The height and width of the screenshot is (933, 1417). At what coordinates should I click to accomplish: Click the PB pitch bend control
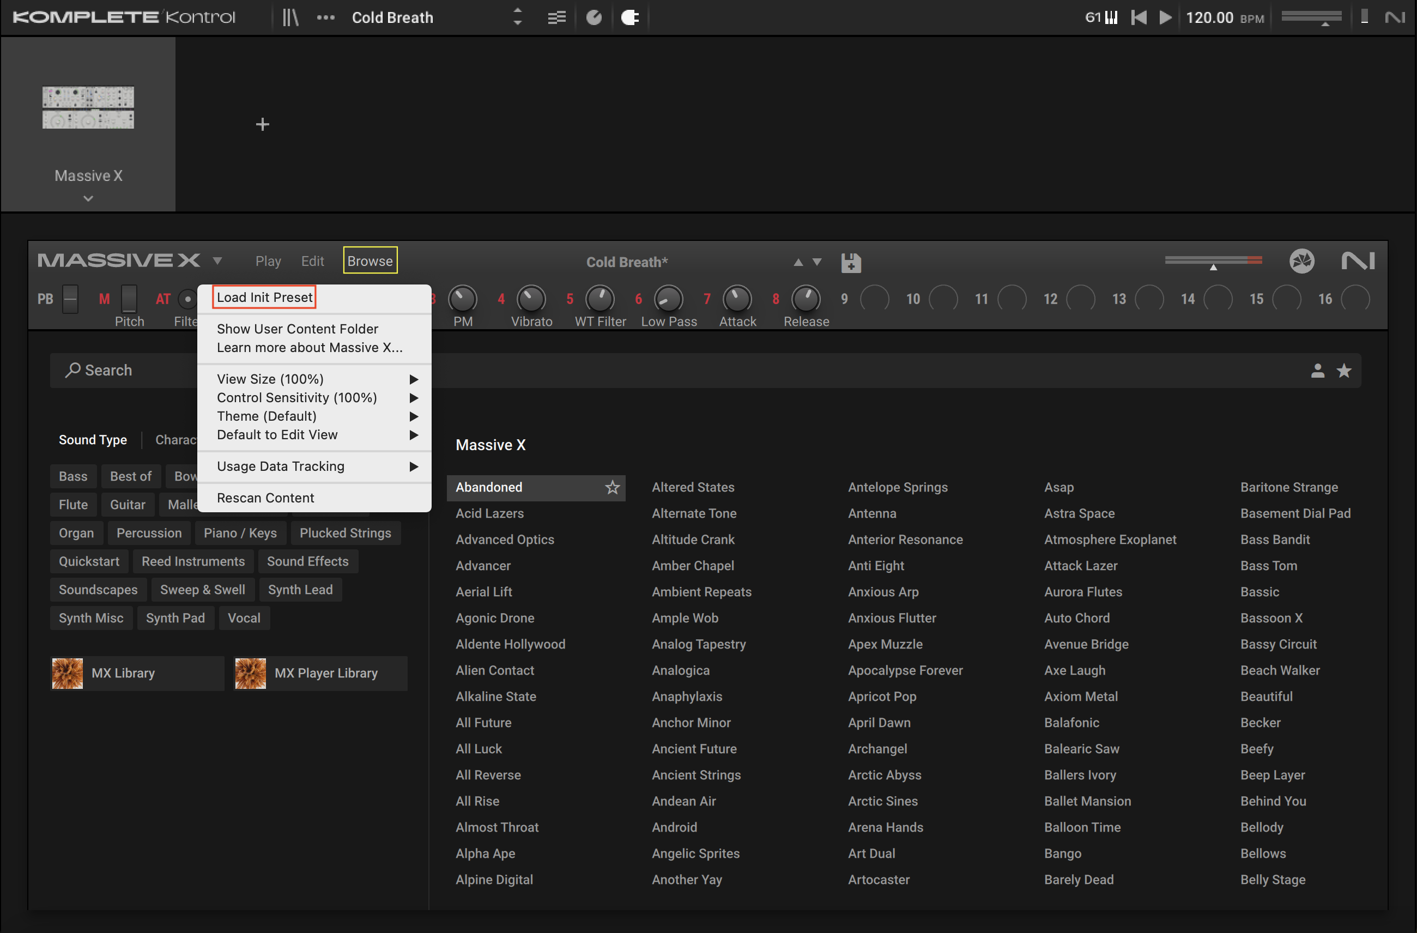pos(70,298)
